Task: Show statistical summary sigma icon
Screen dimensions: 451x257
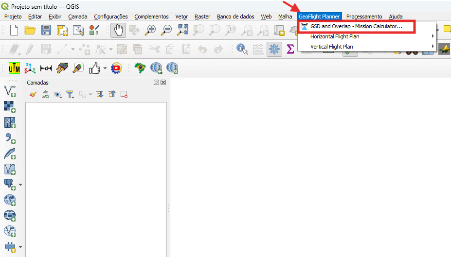Action: [290, 49]
